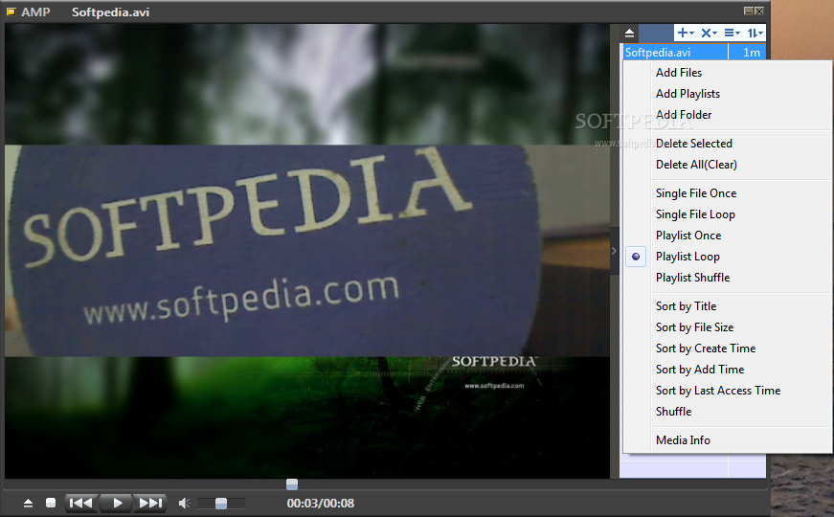
Task: Skip to the previous track
Action: (x=81, y=503)
